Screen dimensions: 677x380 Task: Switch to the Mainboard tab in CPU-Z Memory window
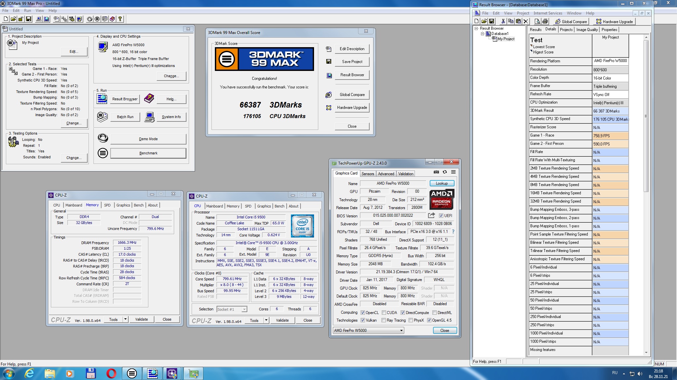(74, 205)
